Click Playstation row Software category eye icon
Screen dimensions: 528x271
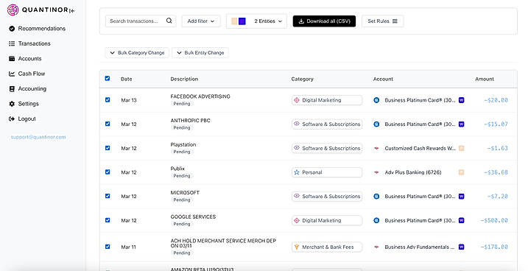297,148
